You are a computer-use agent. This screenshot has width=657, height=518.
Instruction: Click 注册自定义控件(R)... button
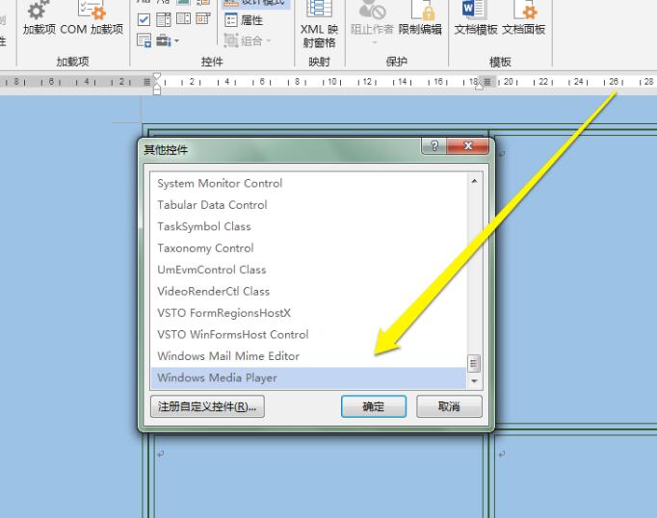click(207, 406)
